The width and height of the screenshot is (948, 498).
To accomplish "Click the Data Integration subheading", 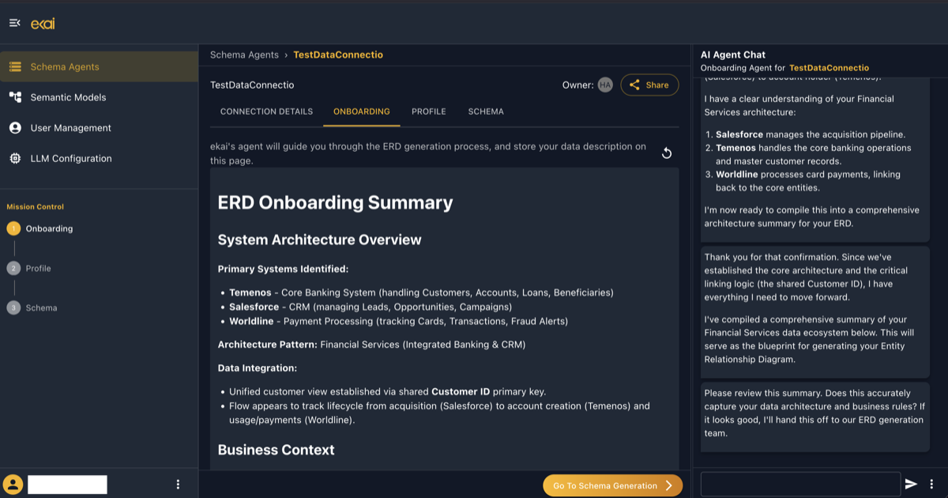I will (258, 368).
